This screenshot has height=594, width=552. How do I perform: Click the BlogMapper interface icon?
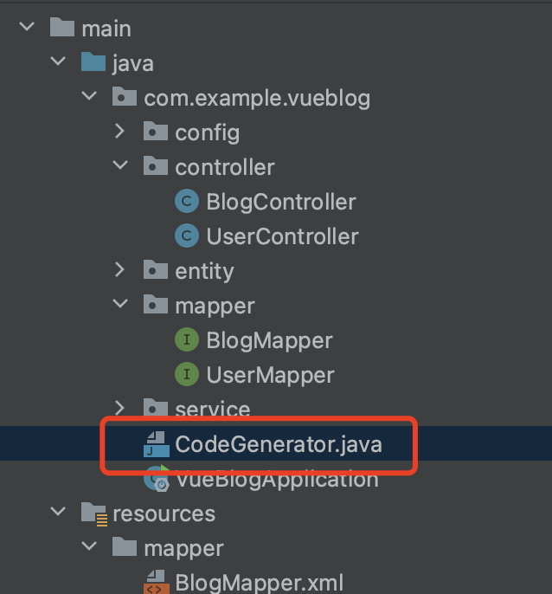coord(186,340)
